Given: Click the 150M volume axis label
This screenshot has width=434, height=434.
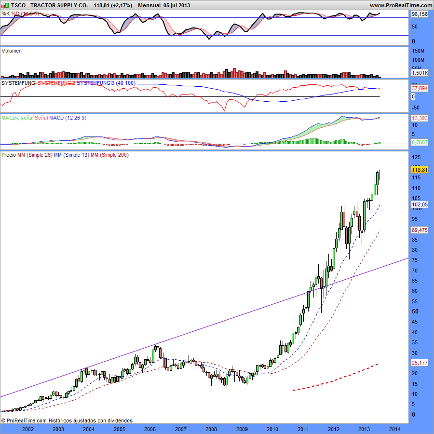Looking at the screenshot, I should point(418,51).
